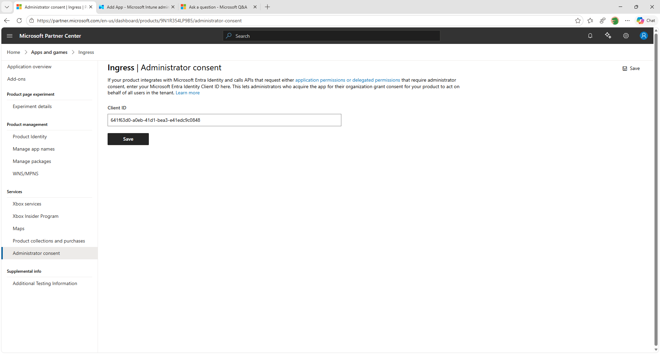Click the Client ID label

coord(117,108)
